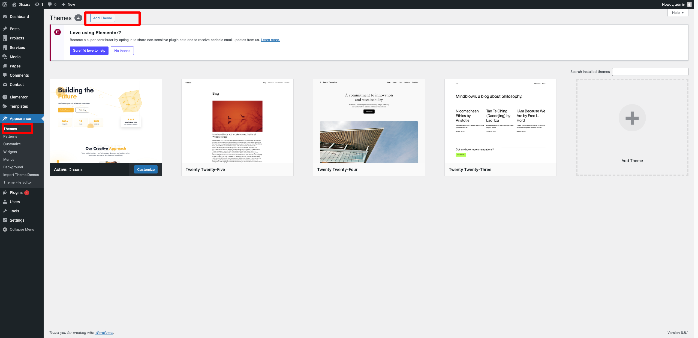Open the New content dropdown
Screen dimensions: 698x338
[x=68, y=4]
